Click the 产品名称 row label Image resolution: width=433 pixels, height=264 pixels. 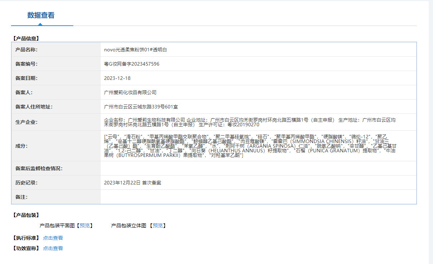tap(26, 50)
